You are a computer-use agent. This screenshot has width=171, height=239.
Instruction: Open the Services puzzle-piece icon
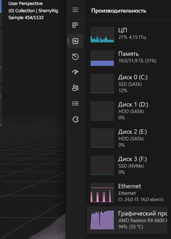75,119
